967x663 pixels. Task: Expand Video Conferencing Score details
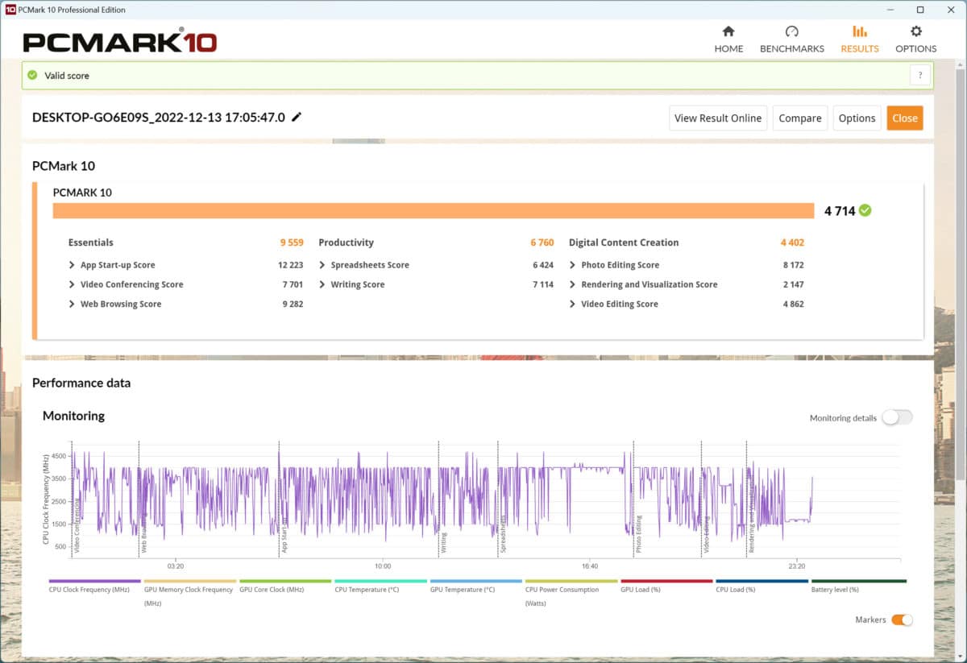(x=73, y=284)
